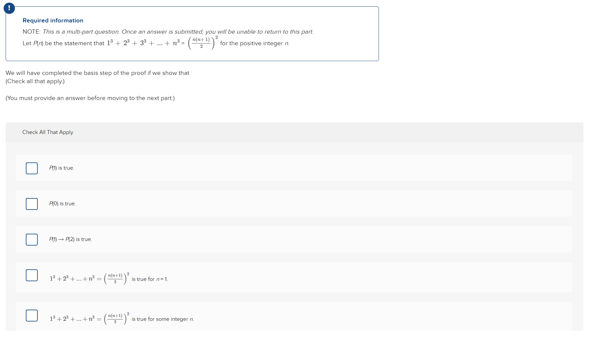595x337 pixels.
Task: Check the option ending 'is true for n = 1'
Action: tap(31, 275)
